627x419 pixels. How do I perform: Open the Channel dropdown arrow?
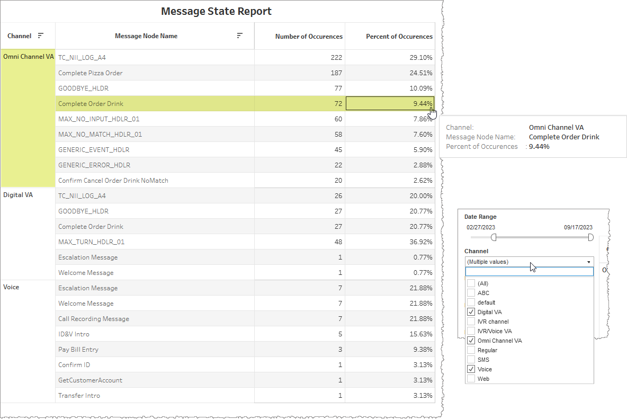588,262
